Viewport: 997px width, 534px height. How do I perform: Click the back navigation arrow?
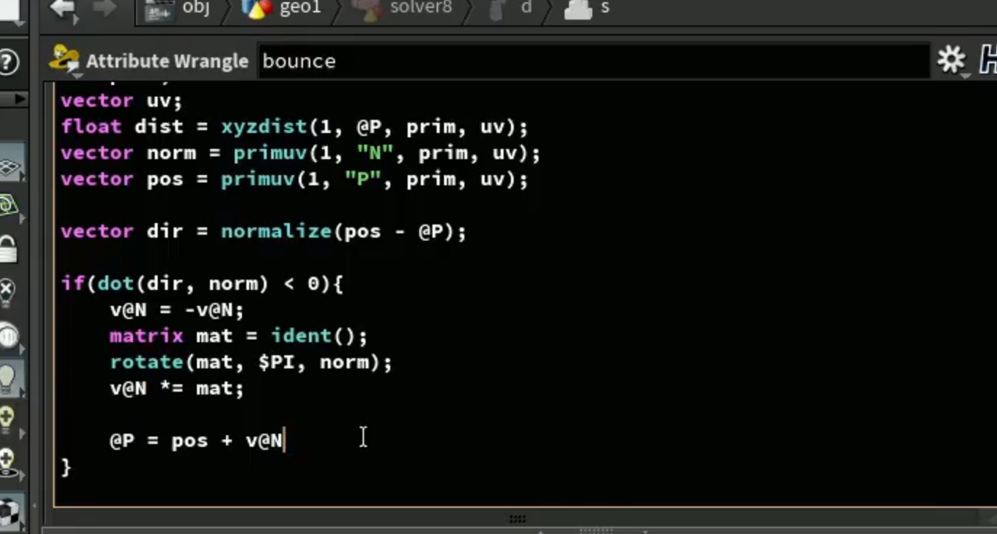tap(63, 10)
